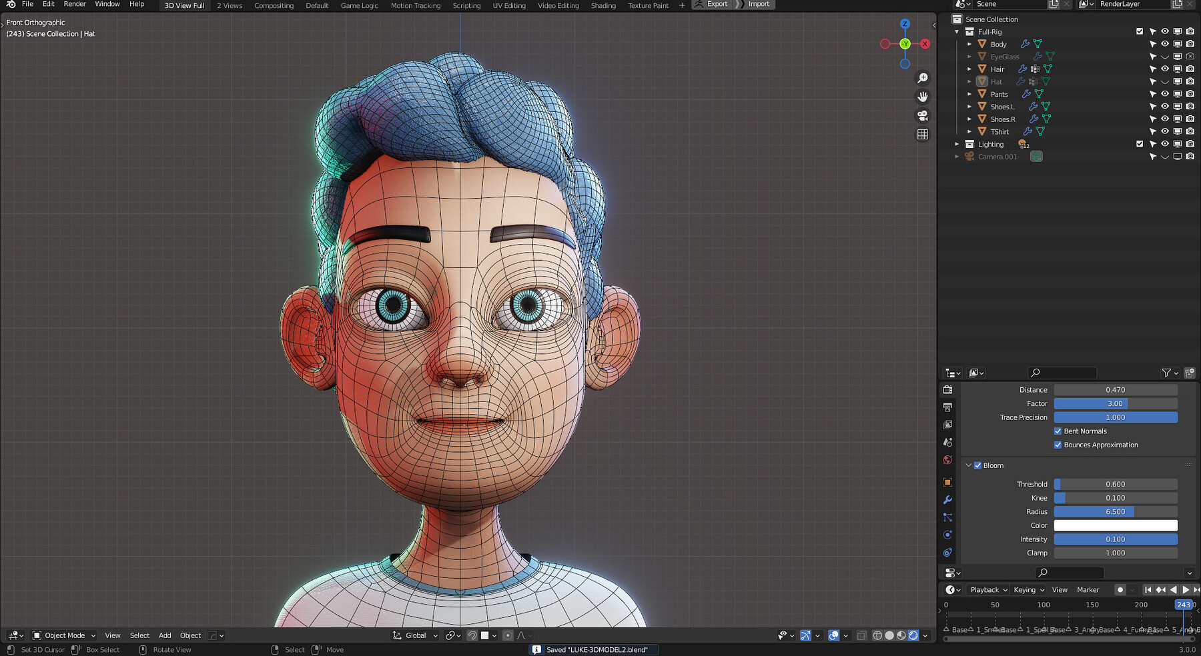This screenshot has width=1201, height=656.
Task: Select rendered viewport shading sphere icon
Action: (x=913, y=635)
